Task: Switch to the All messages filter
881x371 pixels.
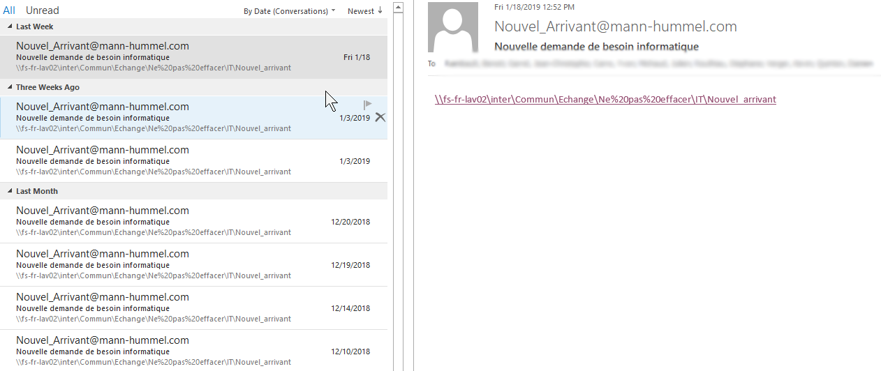Action: tap(9, 10)
